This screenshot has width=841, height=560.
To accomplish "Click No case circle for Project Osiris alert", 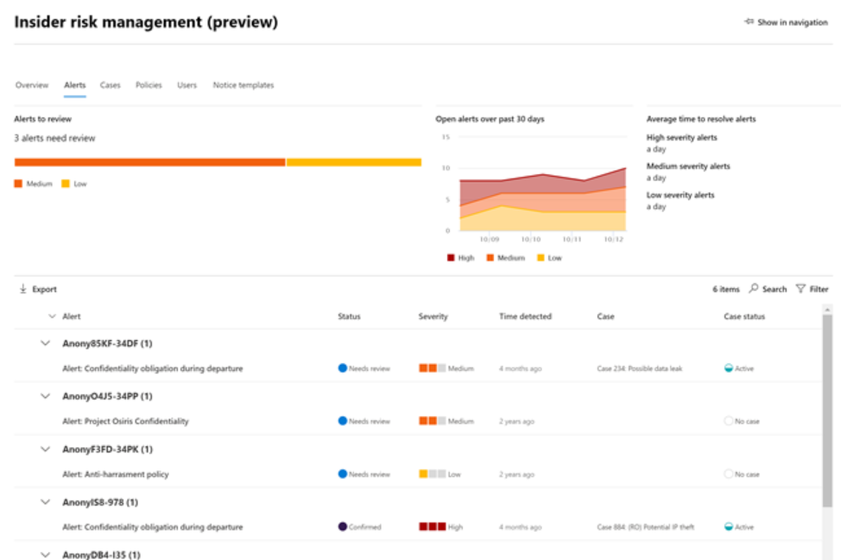I will [729, 421].
